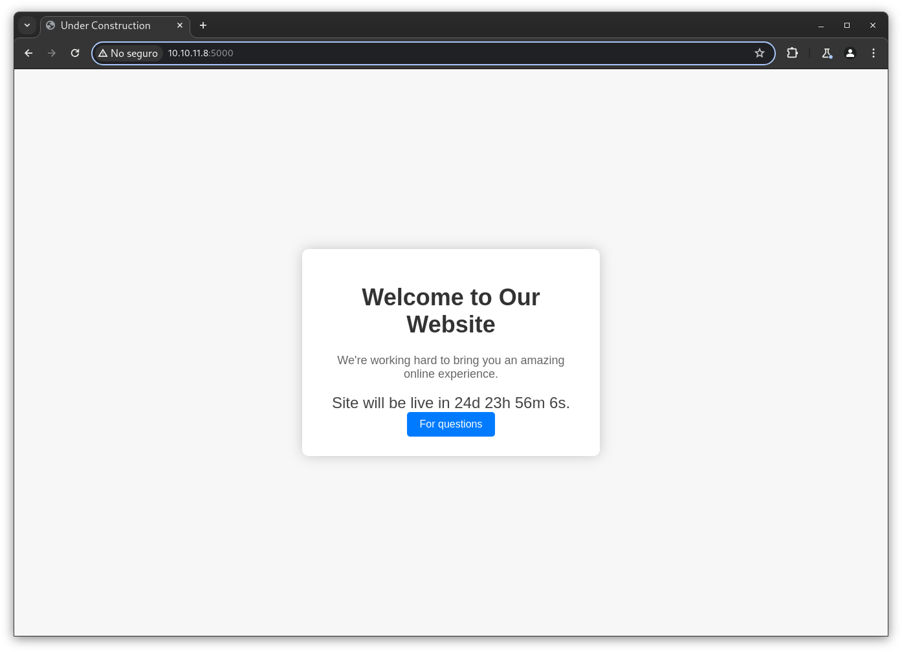Open the Chrome Labs flask icon
This screenshot has width=902, height=652.
pos(826,53)
